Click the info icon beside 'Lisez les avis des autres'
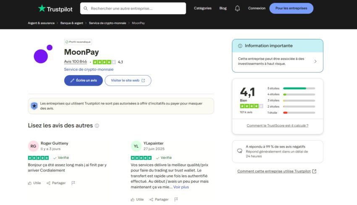The width and height of the screenshot is (357, 205). pos(97,126)
